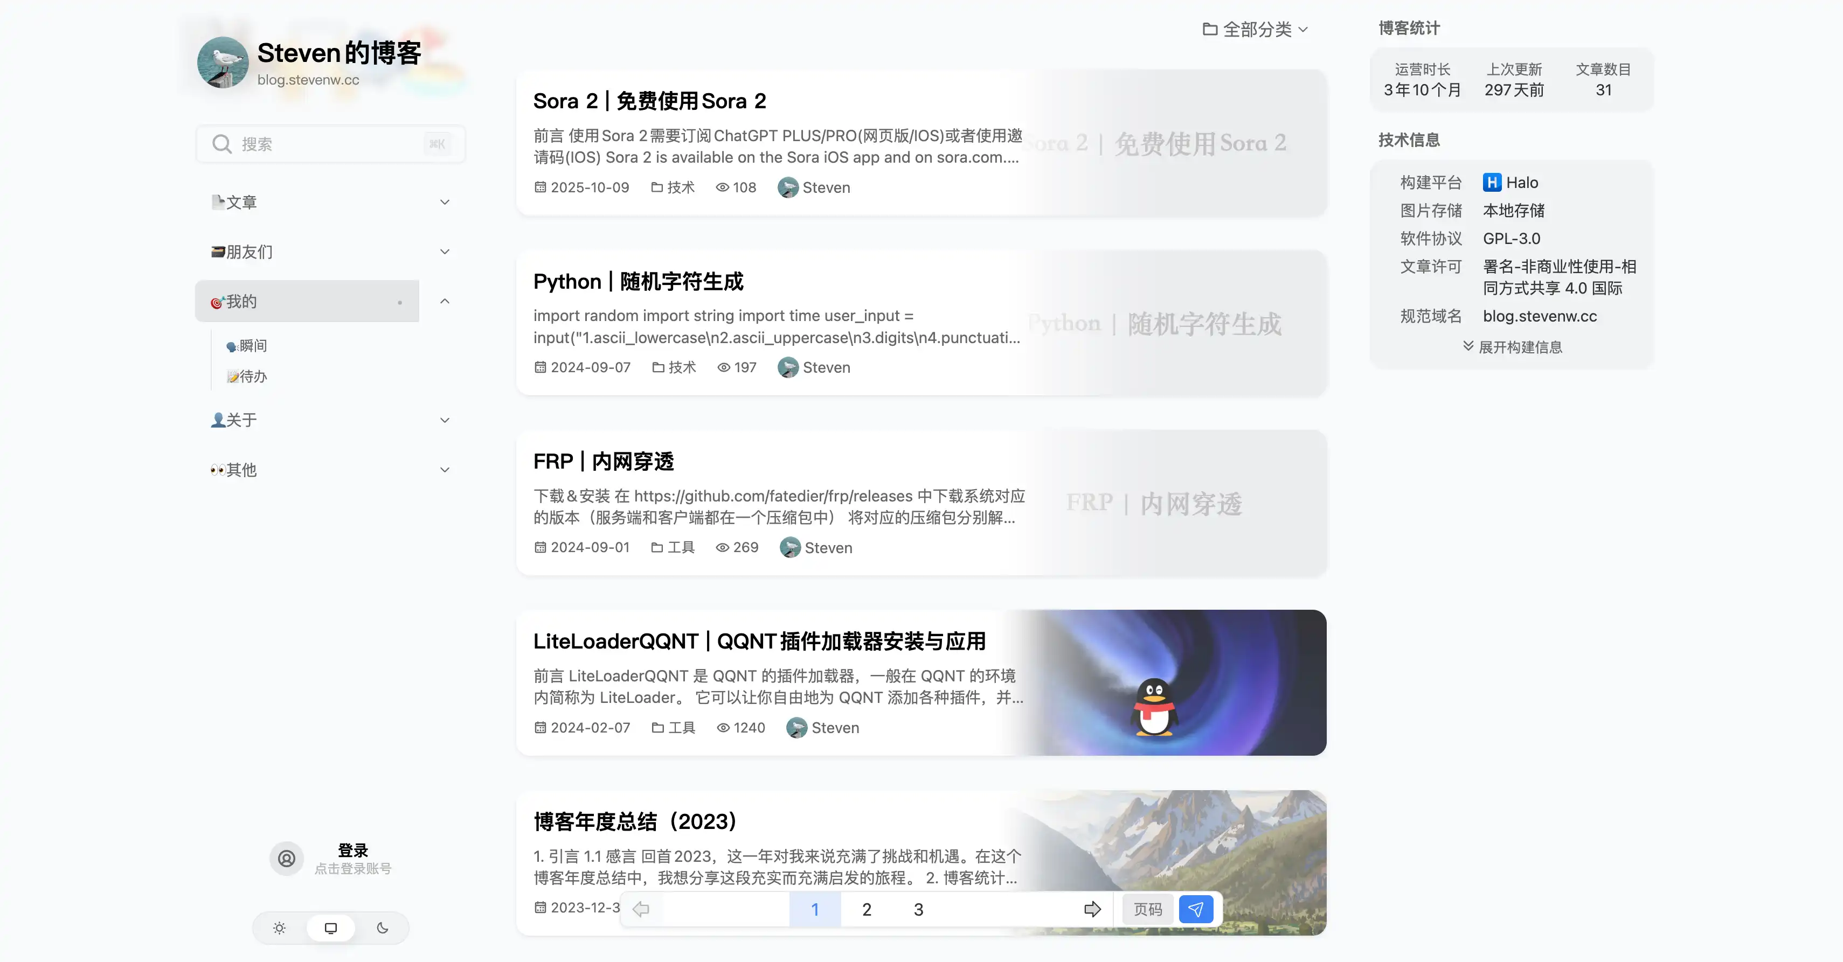The height and width of the screenshot is (962, 1843).
Task: Click the Halo platform logo icon
Action: point(1492,183)
